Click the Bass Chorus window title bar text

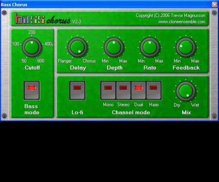pyautogui.click(x=14, y=5)
